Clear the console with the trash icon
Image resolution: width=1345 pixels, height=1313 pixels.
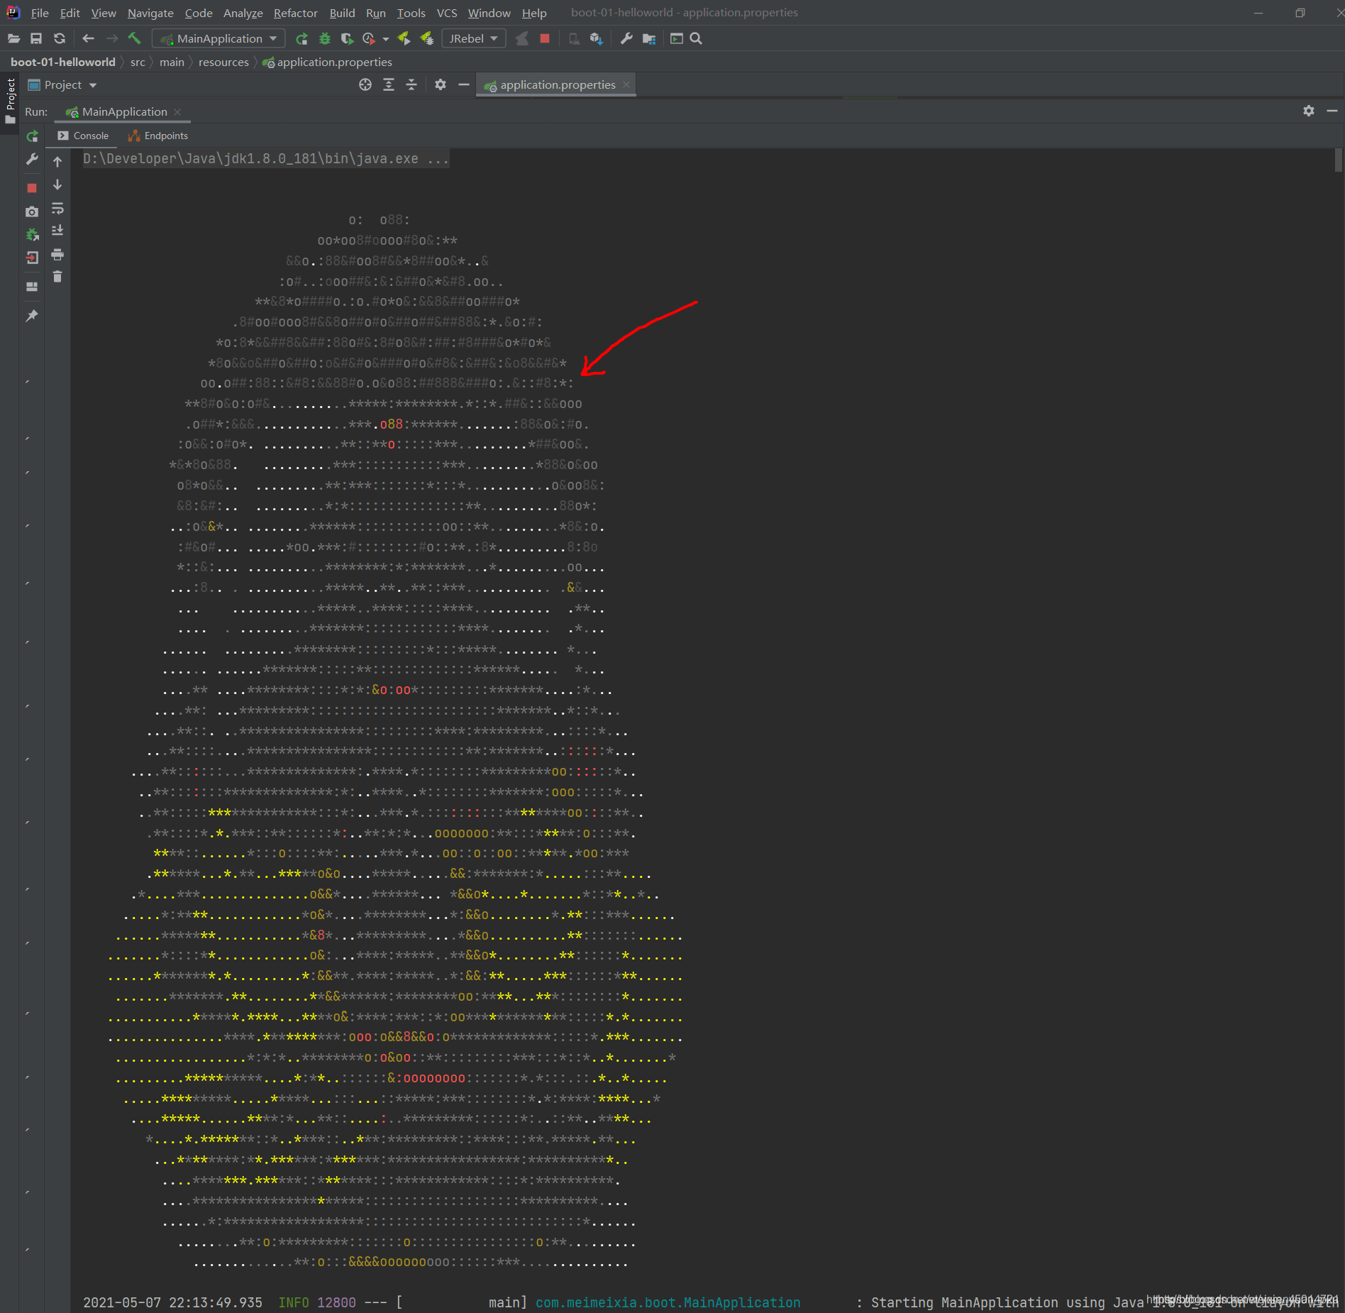[x=57, y=277]
